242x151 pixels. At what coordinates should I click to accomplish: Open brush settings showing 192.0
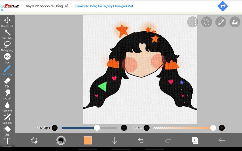click(x=61, y=140)
